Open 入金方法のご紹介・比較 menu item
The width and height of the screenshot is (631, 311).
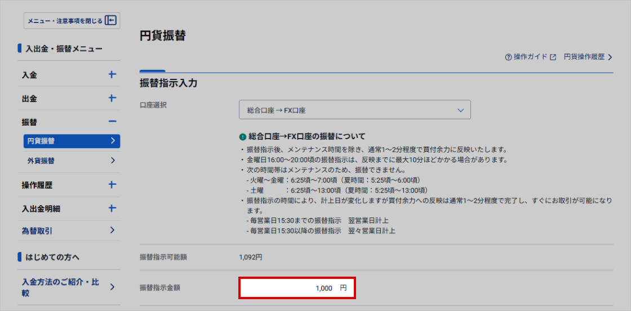coord(60,287)
